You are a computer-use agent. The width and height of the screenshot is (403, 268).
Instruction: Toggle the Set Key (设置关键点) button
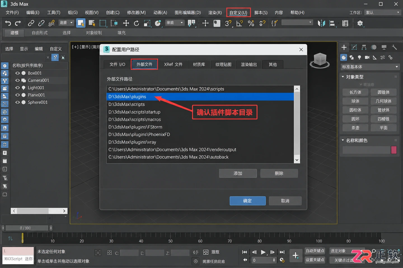point(315,260)
